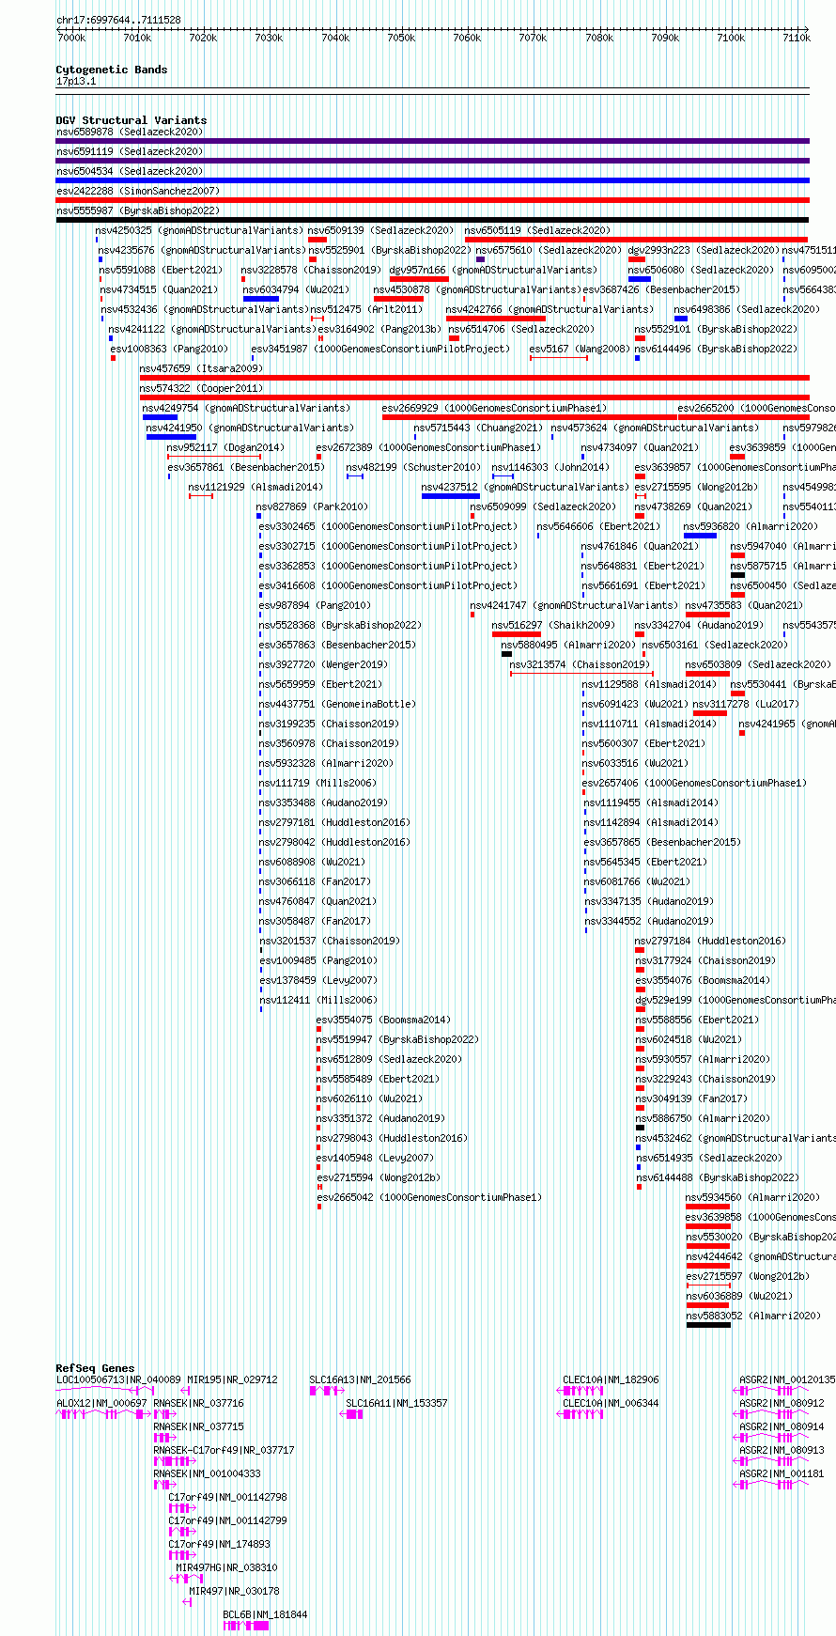Screen dimensions: 836x1636
Task: Open nsv6589878 (Sedlazeck2020) label
Action: (130, 132)
